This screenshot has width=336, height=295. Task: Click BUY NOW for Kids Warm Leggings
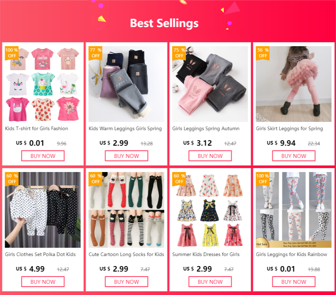127,156
